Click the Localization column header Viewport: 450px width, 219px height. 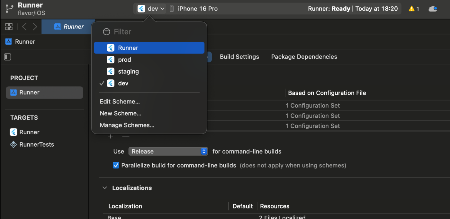tap(125, 206)
